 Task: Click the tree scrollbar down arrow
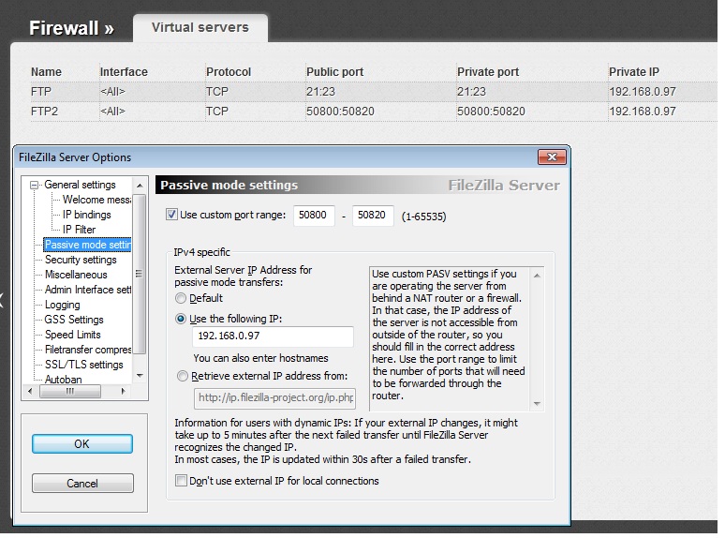140,376
